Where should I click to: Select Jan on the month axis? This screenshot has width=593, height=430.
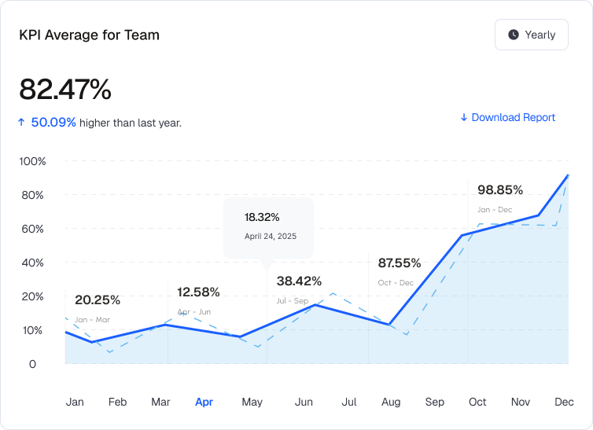(75, 402)
